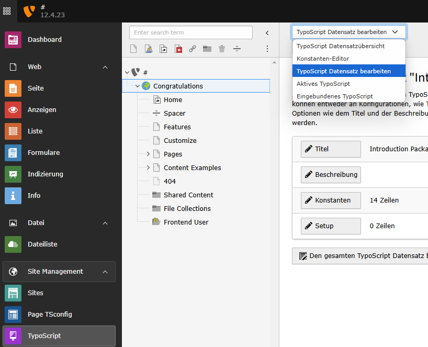Edit the Titel field button
Image resolution: width=428 pixels, height=347 pixels.
(x=331, y=149)
